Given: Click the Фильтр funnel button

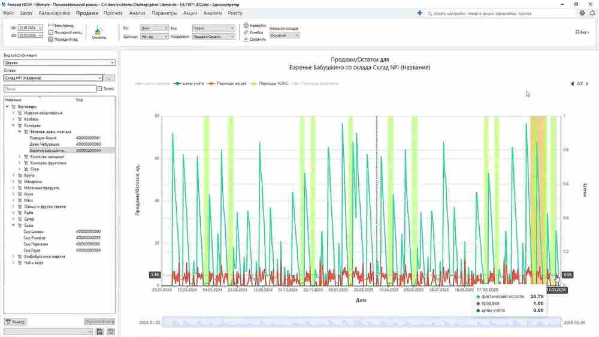Looking at the screenshot, I should coord(16,321).
